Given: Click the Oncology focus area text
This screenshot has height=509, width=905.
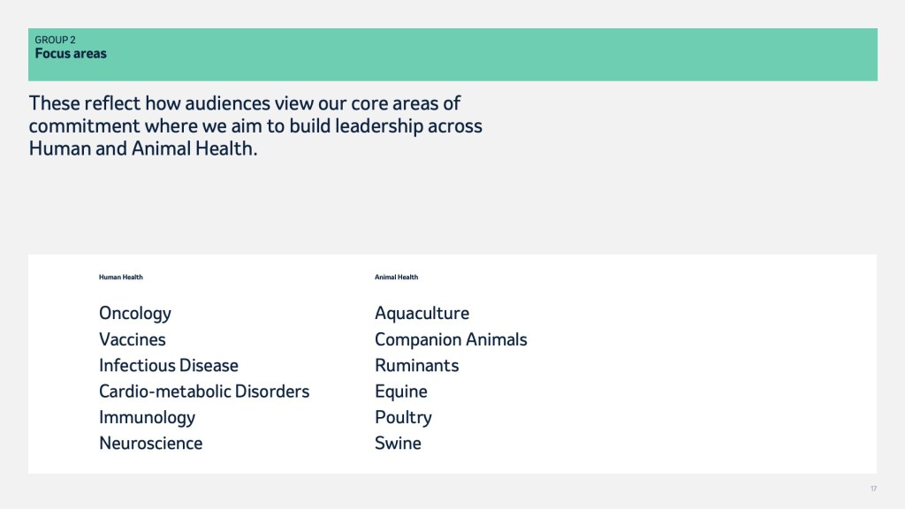Looking at the screenshot, I should (135, 314).
